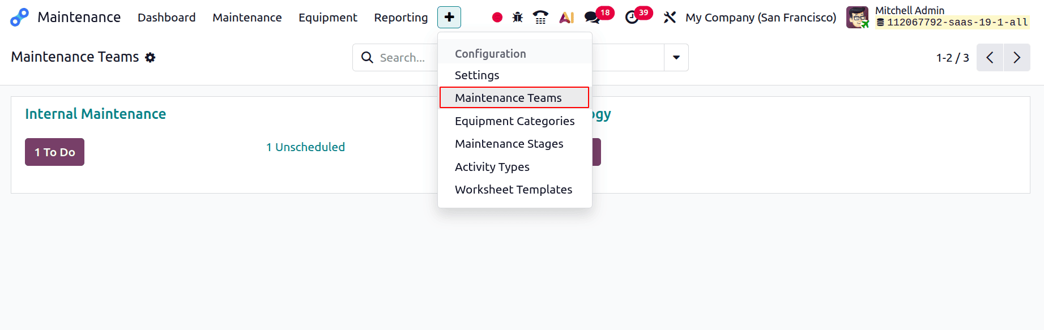Click the 1 To Do button
This screenshot has width=1044, height=330.
pyautogui.click(x=54, y=152)
